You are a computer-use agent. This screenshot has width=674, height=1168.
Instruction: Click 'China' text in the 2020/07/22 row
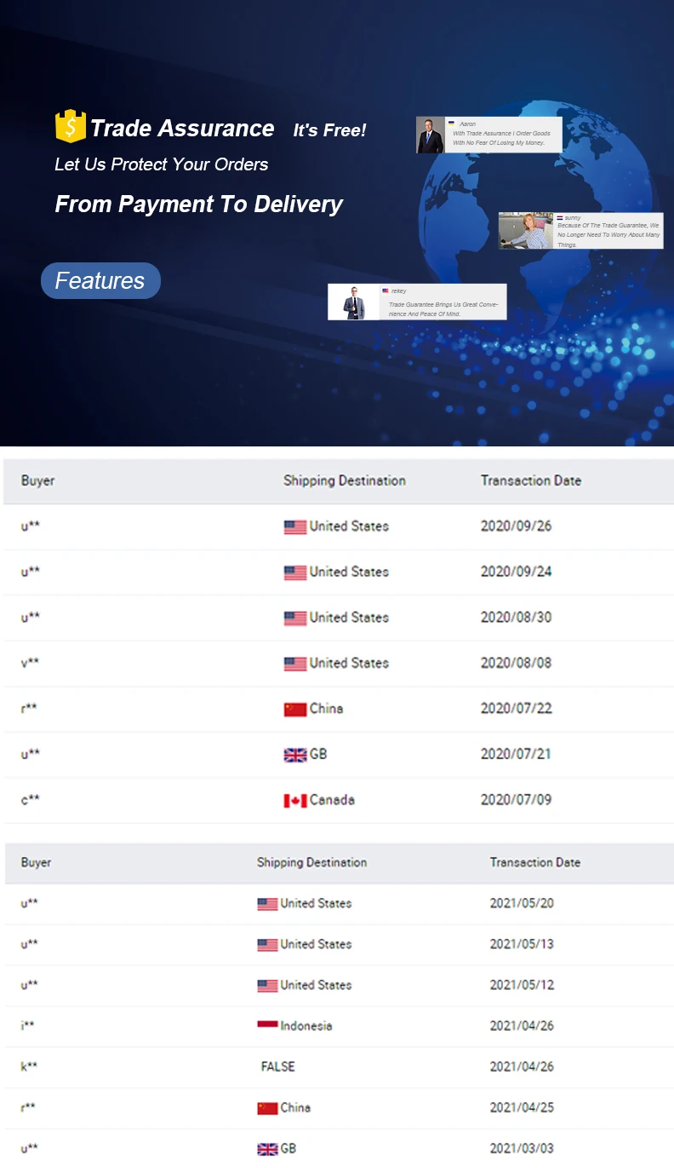point(327,709)
